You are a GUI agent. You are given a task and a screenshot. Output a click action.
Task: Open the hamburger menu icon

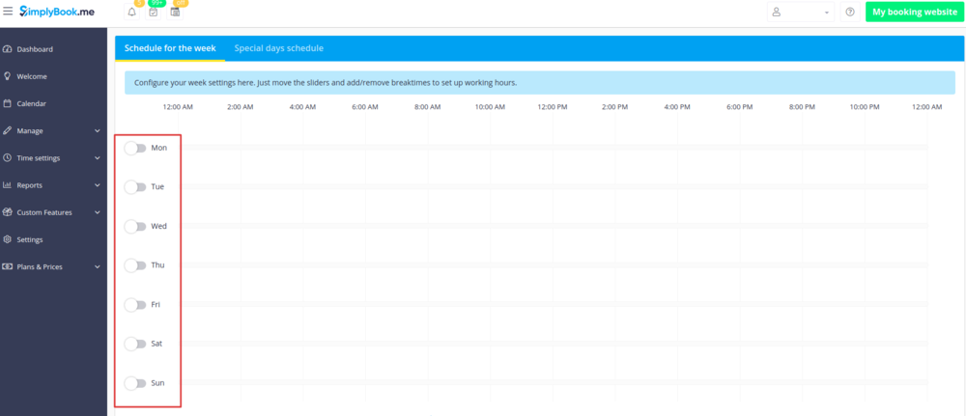click(9, 12)
